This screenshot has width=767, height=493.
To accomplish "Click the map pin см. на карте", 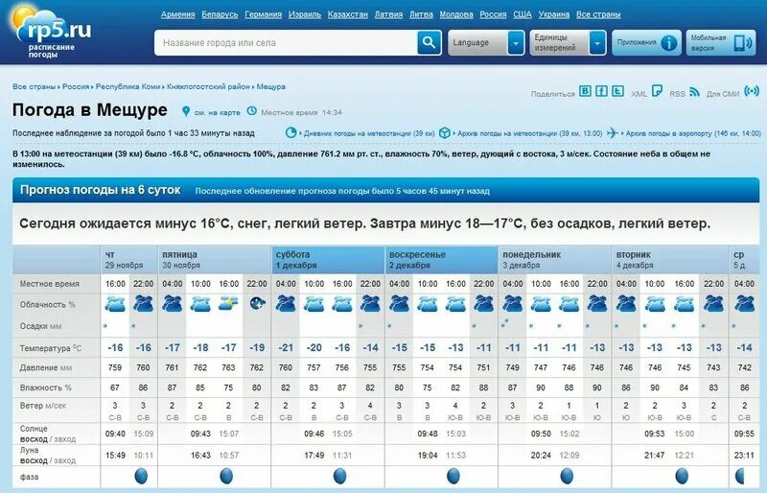I will [x=186, y=111].
